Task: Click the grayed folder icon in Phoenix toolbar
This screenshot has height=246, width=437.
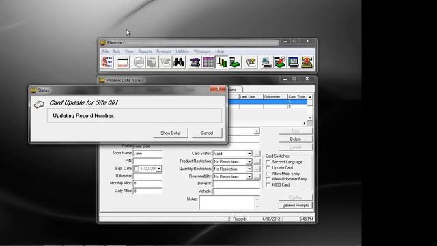Action: pyautogui.click(x=152, y=62)
